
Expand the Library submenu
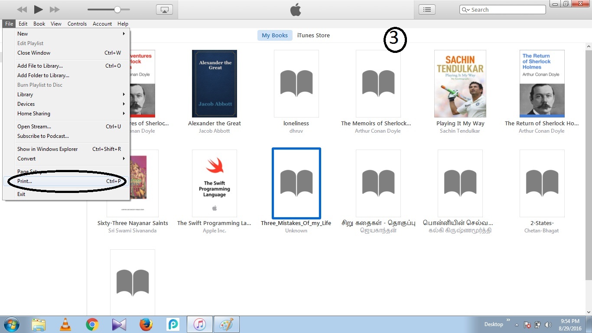(x=66, y=95)
